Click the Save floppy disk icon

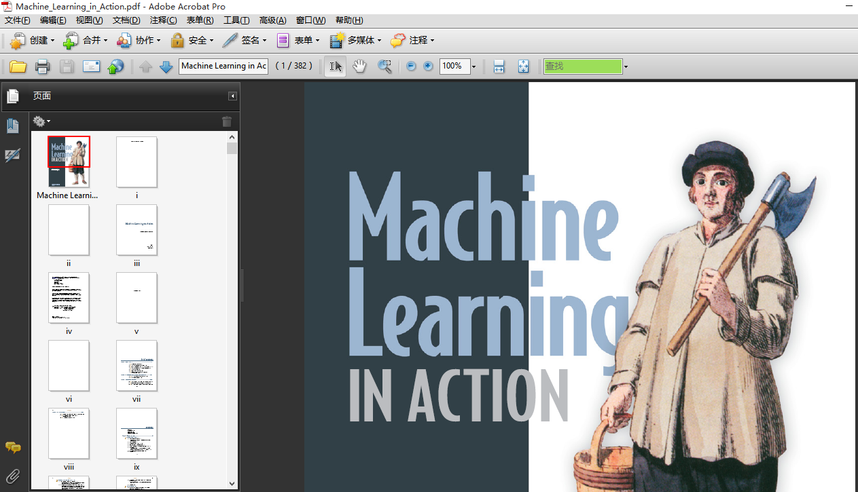[x=67, y=67]
